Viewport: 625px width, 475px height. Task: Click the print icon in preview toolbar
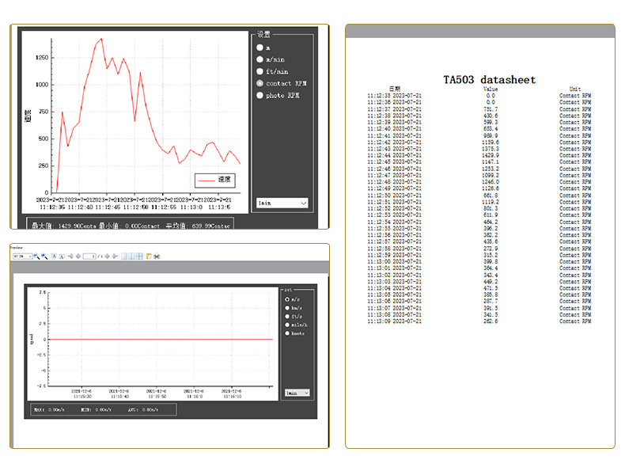point(149,256)
